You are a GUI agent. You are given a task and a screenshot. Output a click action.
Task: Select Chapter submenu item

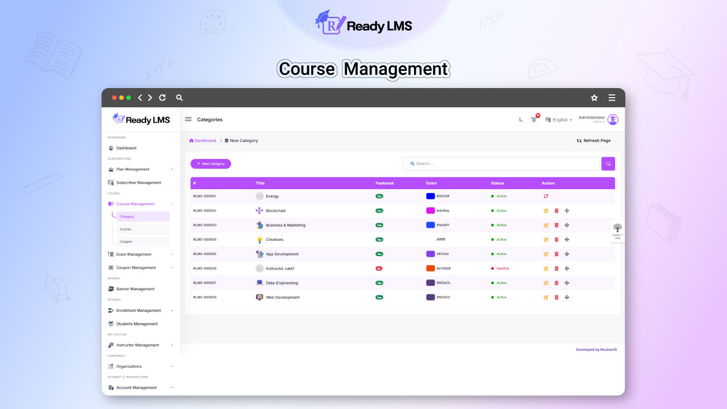click(143, 241)
